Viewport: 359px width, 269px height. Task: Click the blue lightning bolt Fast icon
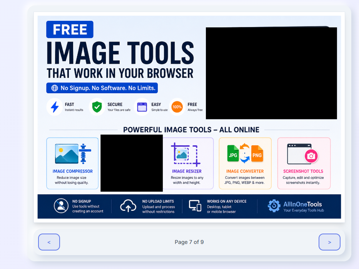click(x=55, y=107)
